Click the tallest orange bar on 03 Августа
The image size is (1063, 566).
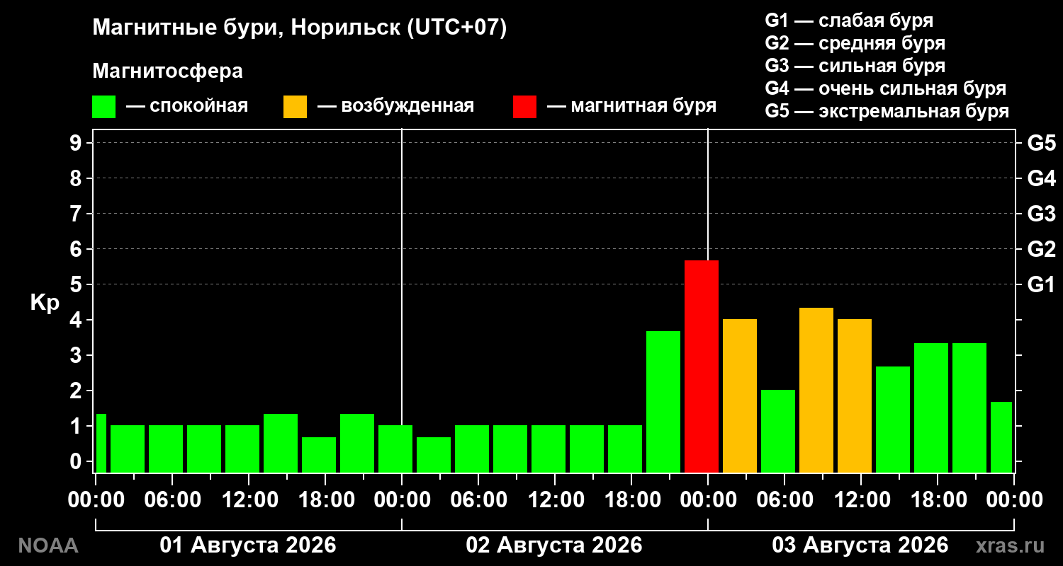click(x=816, y=390)
